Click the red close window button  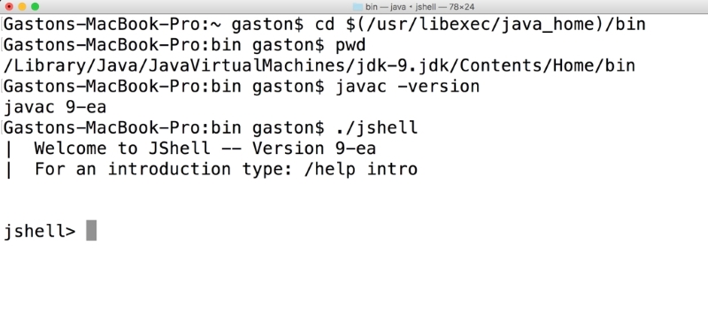(9, 7)
